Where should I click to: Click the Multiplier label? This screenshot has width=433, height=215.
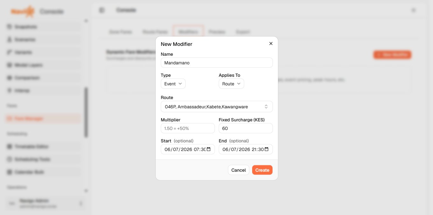pyautogui.click(x=171, y=120)
